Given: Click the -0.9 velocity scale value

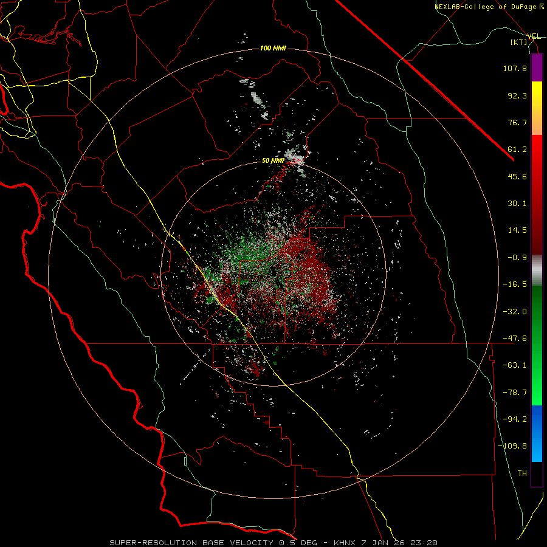Looking at the screenshot, I should click(517, 258).
